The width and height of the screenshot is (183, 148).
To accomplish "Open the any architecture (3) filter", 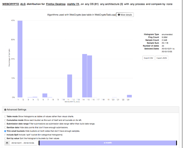I will 112,4.
